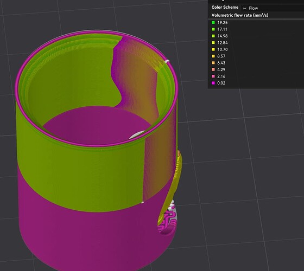The height and width of the screenshot is (271, 304).
Task: Select the 6.43 flow rate color swatch
Action: (213, 63)
